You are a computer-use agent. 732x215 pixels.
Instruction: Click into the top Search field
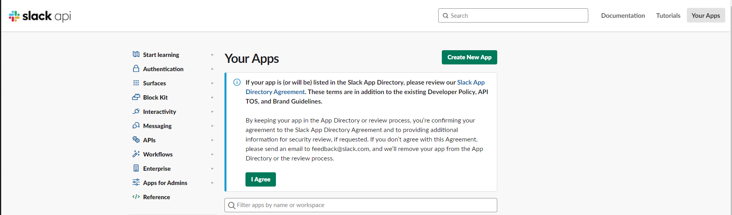[x=513, y=15]
